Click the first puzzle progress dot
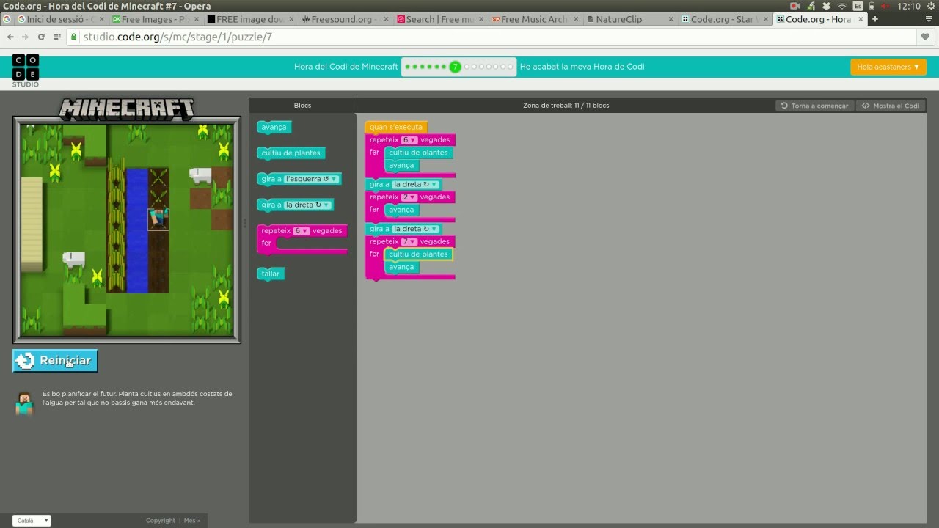The width and height of the screenshot is (939, 528). click(x=407, y=67)
